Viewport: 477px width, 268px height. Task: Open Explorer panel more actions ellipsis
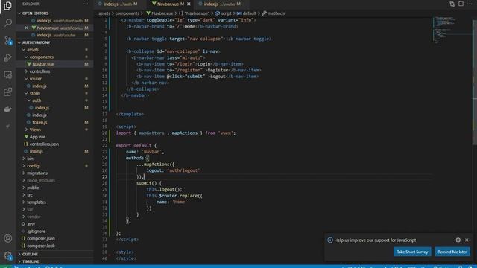pyautogui.click(x=86, y=4)
